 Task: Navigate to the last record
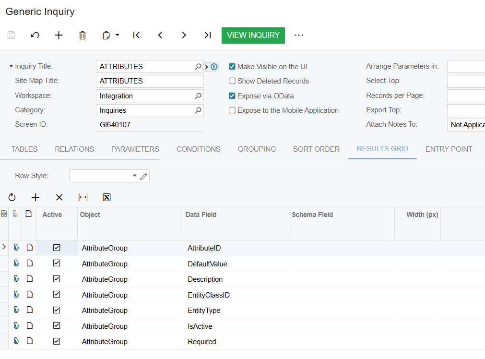point(207,35)
